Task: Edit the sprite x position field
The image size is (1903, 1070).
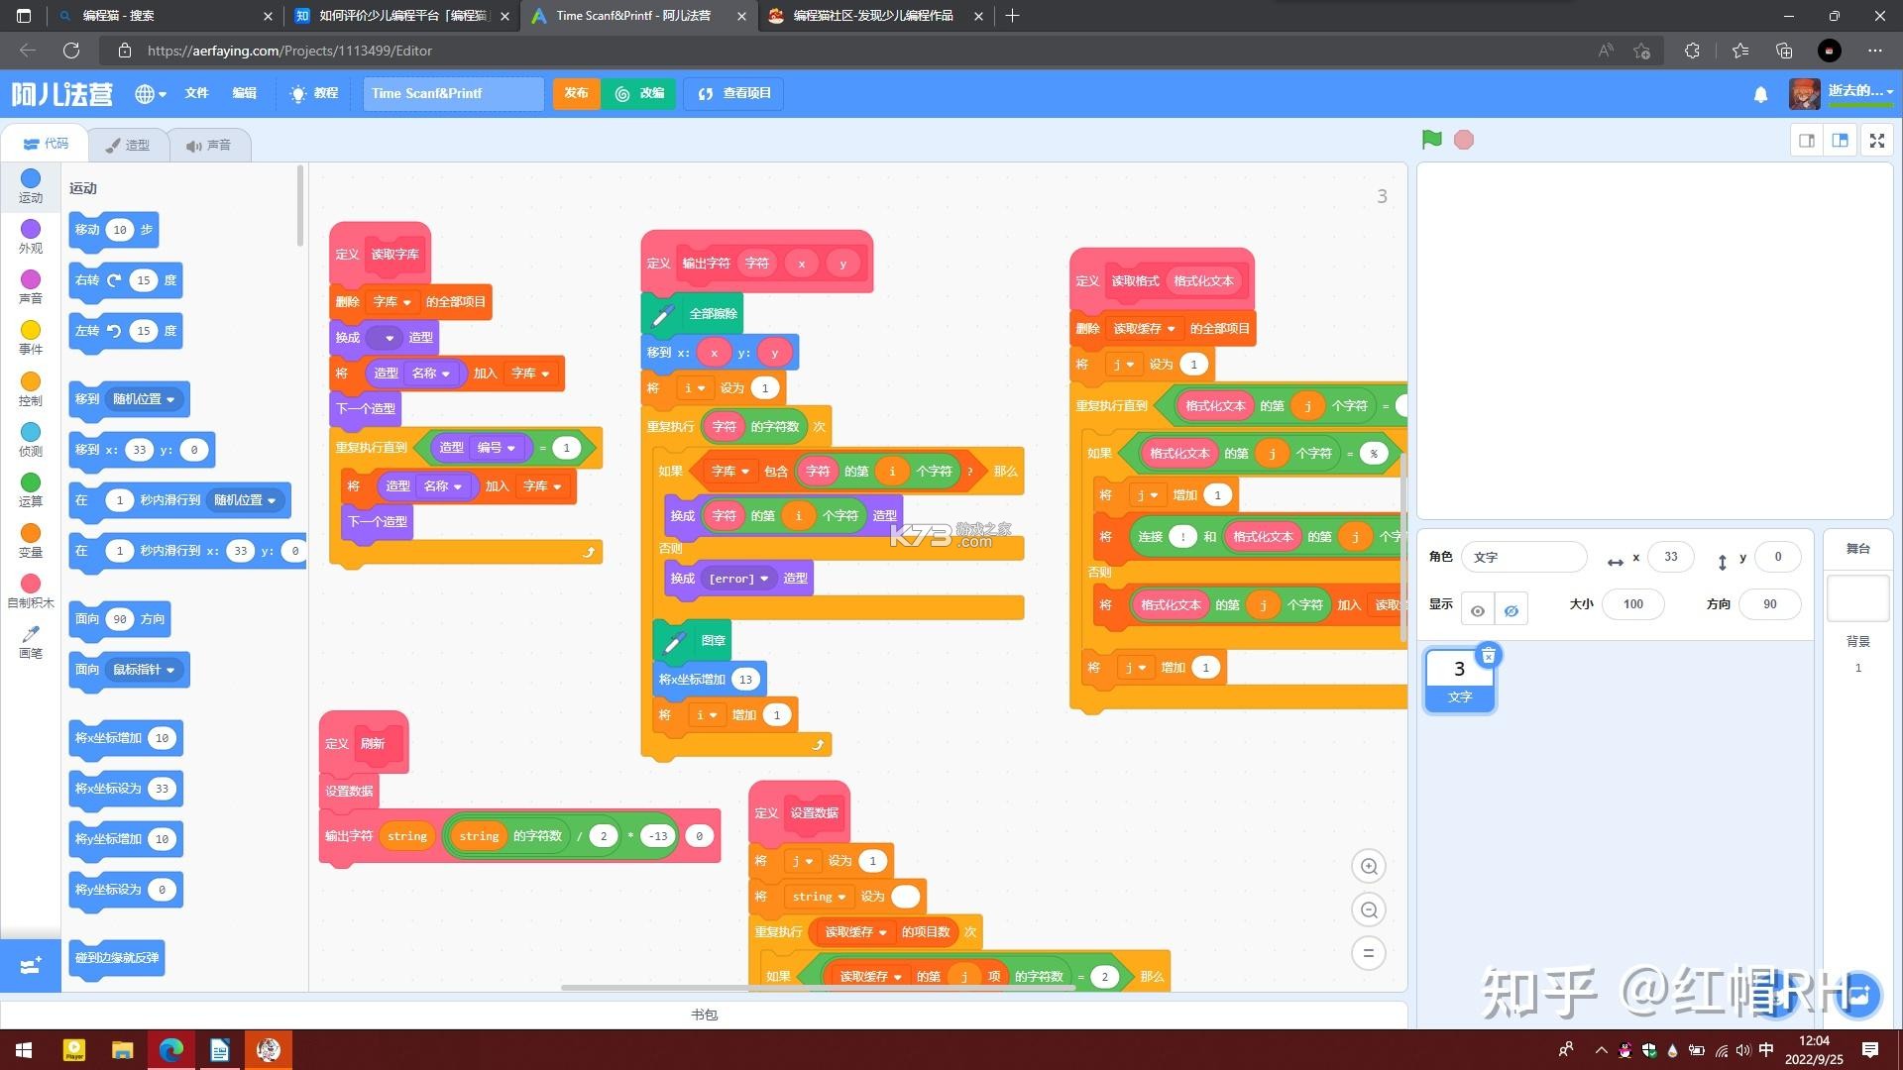Action: click(x=1670, y=557)
